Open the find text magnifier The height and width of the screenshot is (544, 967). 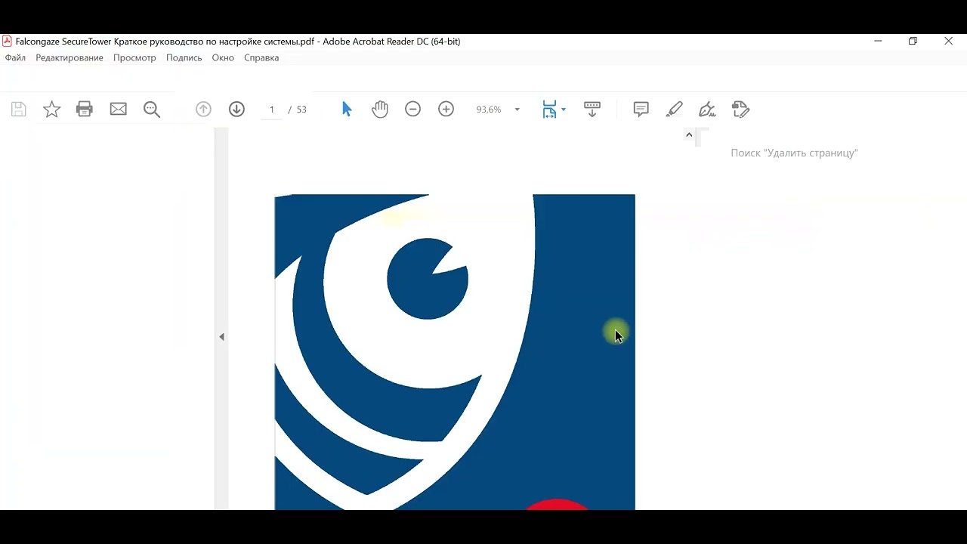click(152, 110)
